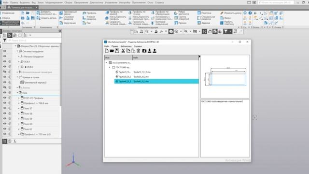Toggle visibility eye for Тело 57

coord(5,108)
